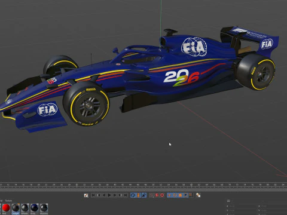The image size is (287, 215).
Task: Toggle rotation keyframe recording icon
Action: [175, 195]
